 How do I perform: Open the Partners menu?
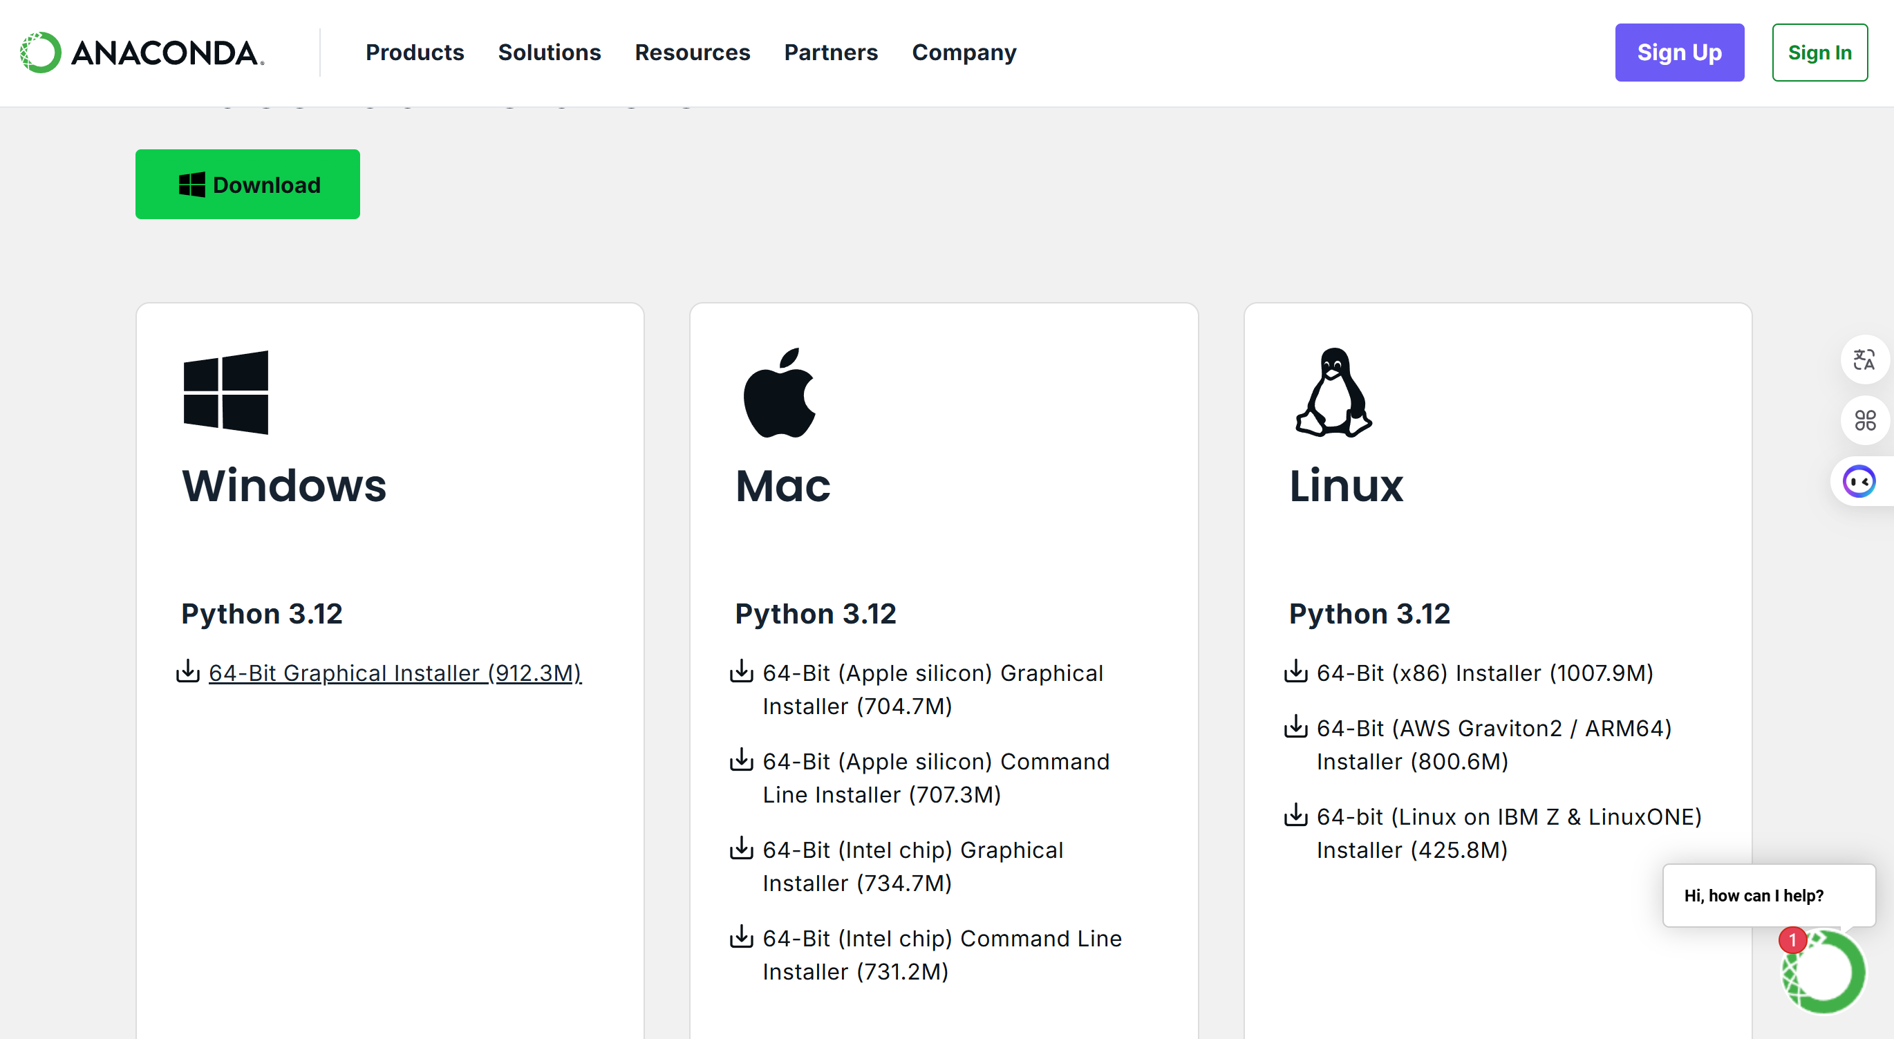831,53
